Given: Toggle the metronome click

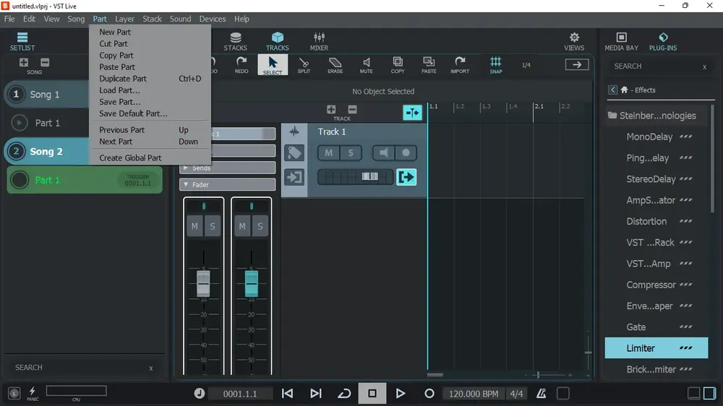Looking at the screenshot, I should click(x=542, y=394).
